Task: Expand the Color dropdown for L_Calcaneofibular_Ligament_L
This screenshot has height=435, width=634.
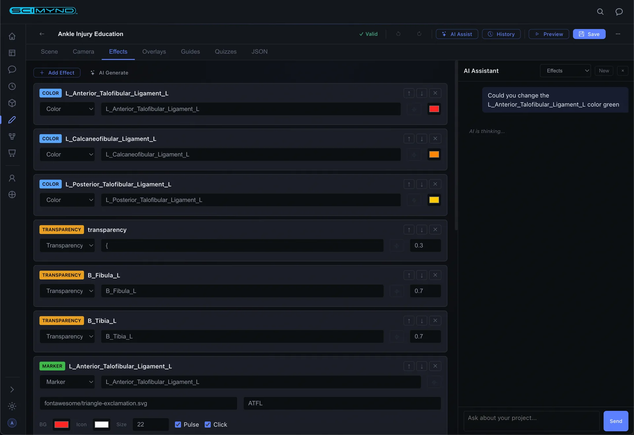Action: tap(67, 154)
